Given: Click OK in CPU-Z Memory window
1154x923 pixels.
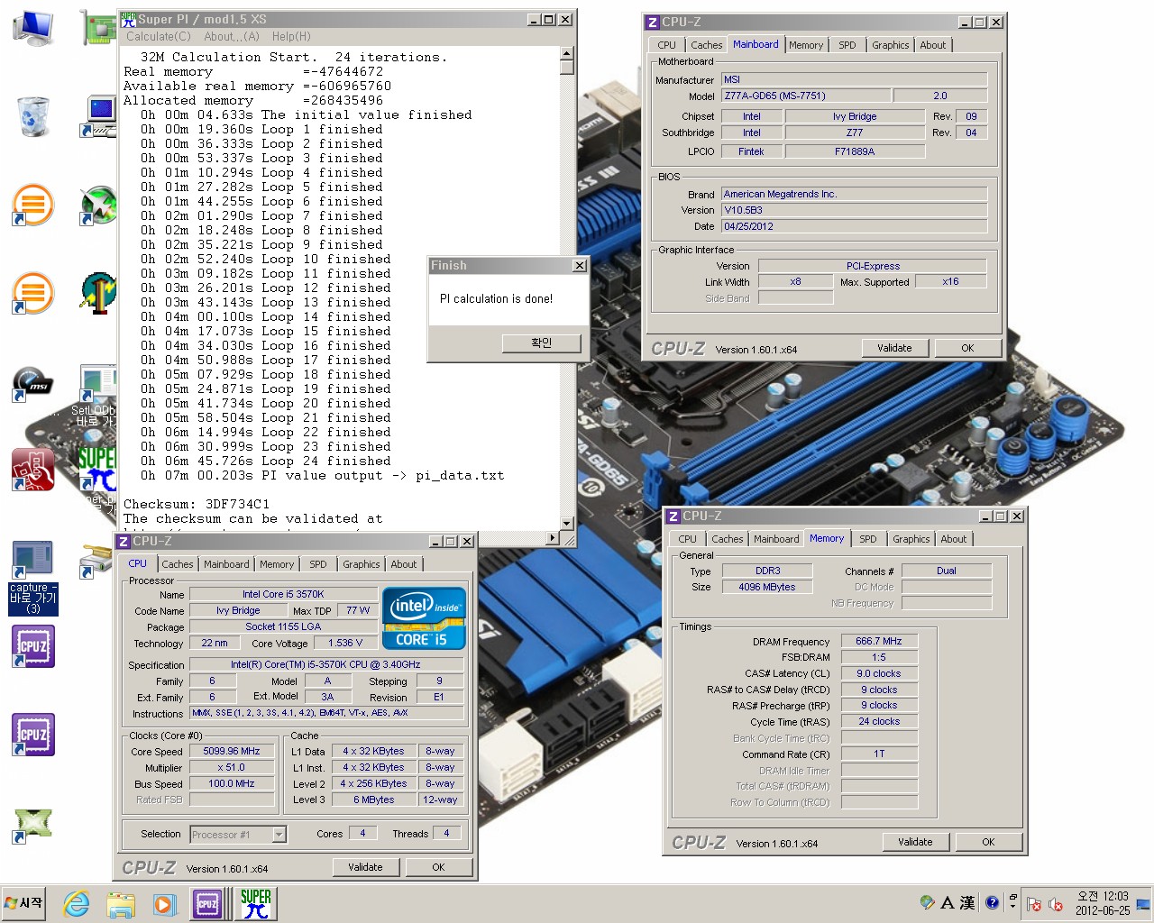Looking at the screenshot, I should pyautogui.click(x=988, y=842).
